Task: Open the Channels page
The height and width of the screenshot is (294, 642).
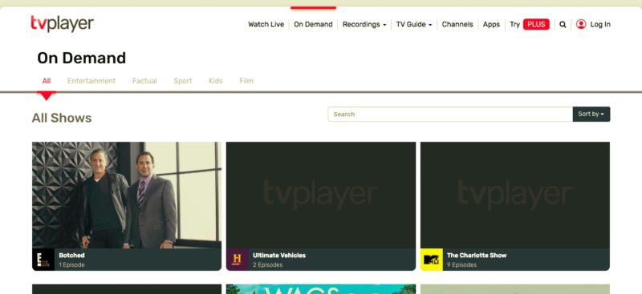Action: point(457,25)
